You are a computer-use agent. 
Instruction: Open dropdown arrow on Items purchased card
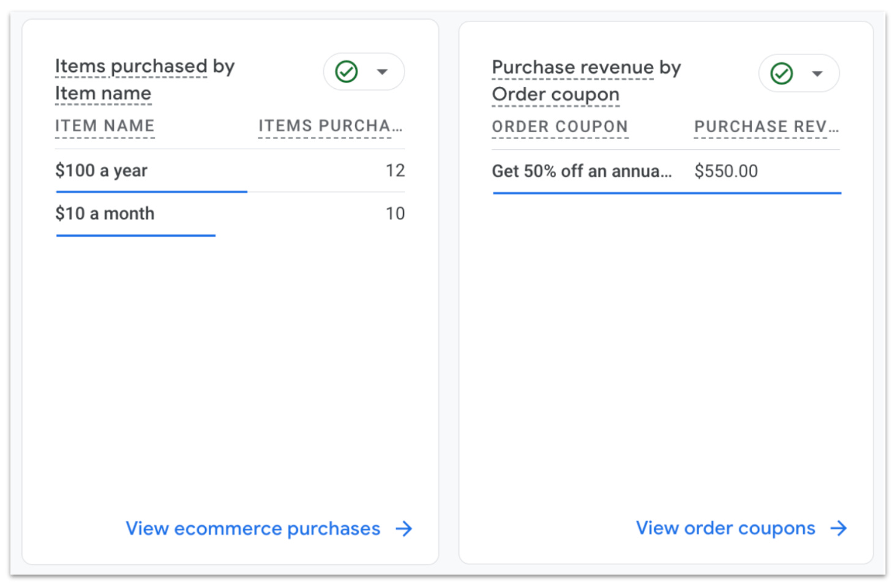pos(383,72)
